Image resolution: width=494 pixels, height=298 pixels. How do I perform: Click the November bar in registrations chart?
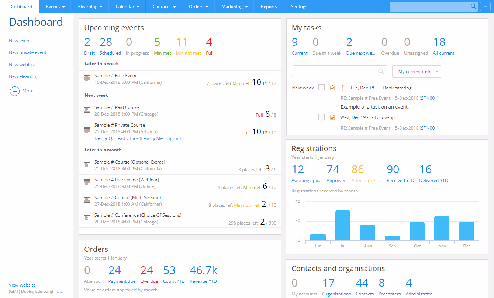[442, 228]
